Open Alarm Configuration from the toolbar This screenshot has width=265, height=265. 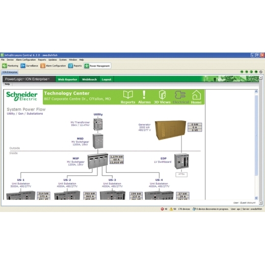[x=53, y=66]
